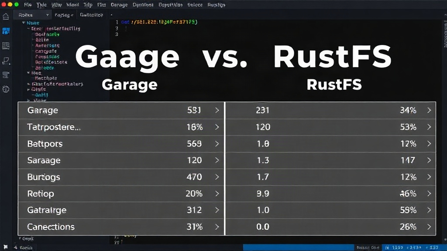Select the Onbil tree item

41,95
